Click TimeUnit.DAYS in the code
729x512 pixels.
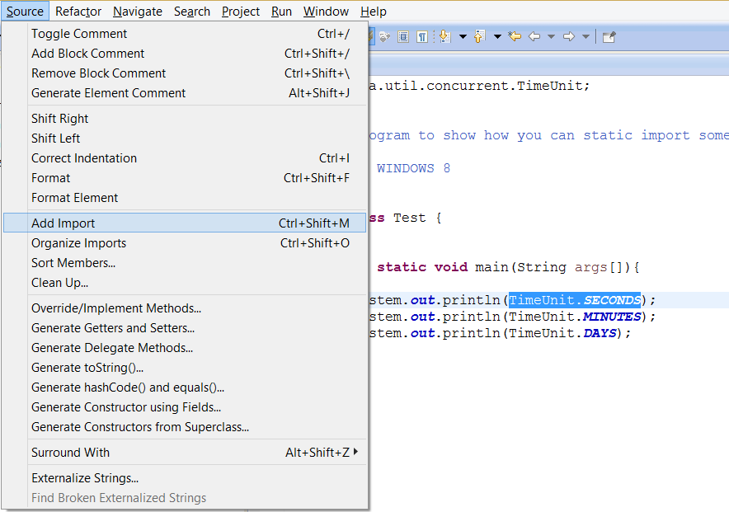[x=562, y=333]
